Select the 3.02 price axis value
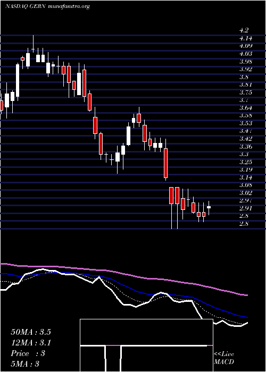The width and height of the screenshot is (266, 372). pyautogui.click(x=246, y=193)
